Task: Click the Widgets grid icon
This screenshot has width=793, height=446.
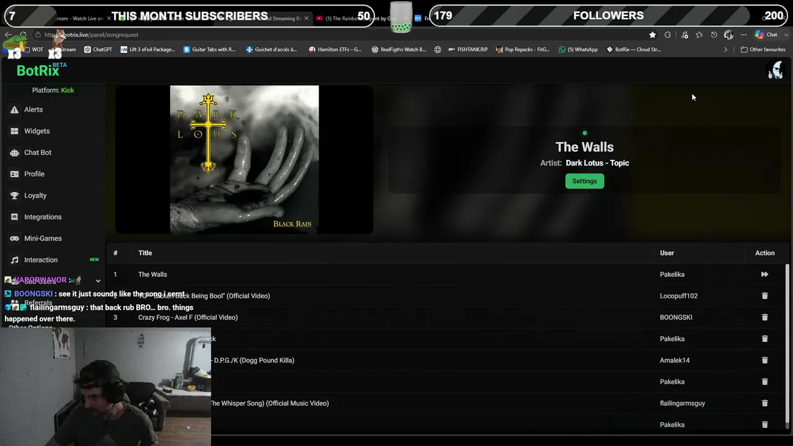Action: 14,131
